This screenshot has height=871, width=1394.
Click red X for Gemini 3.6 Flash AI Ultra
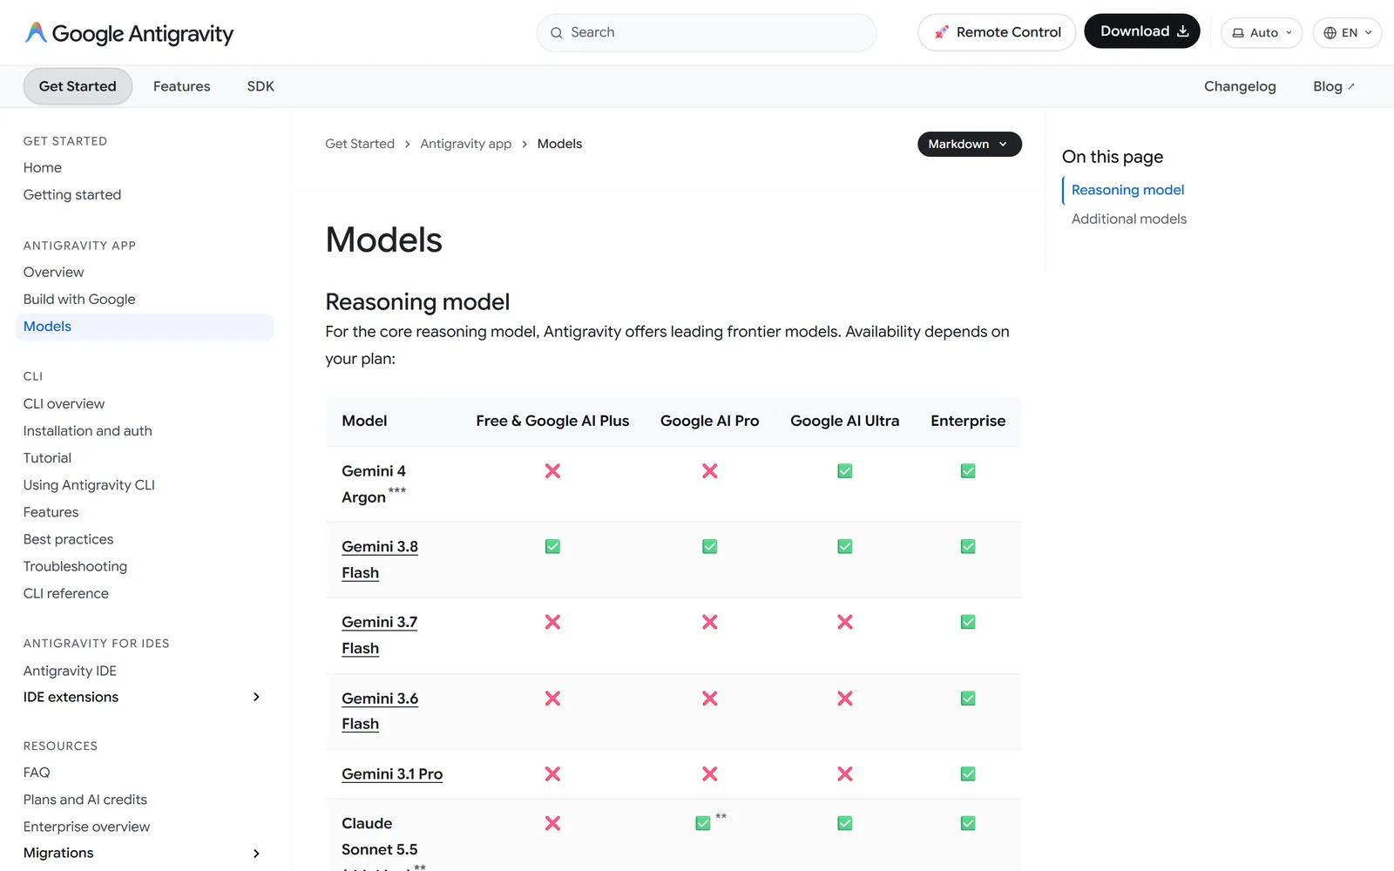click(x=845, y=699)
